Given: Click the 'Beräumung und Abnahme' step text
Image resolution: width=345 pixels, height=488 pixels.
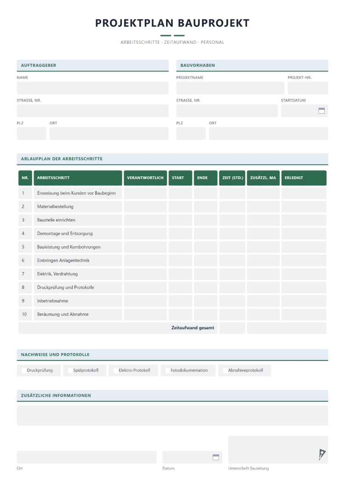Looking at the screenshot, I should [x=63, y=314].
